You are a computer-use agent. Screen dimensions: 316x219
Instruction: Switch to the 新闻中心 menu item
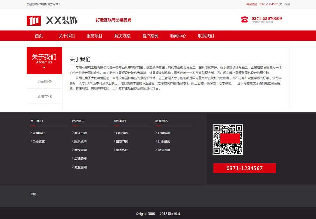point(178,36)
